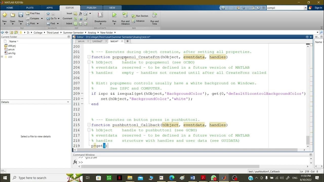Switch to the APPS ribbon tab
This screenshot has width=324, height=182.
(50, 8)
